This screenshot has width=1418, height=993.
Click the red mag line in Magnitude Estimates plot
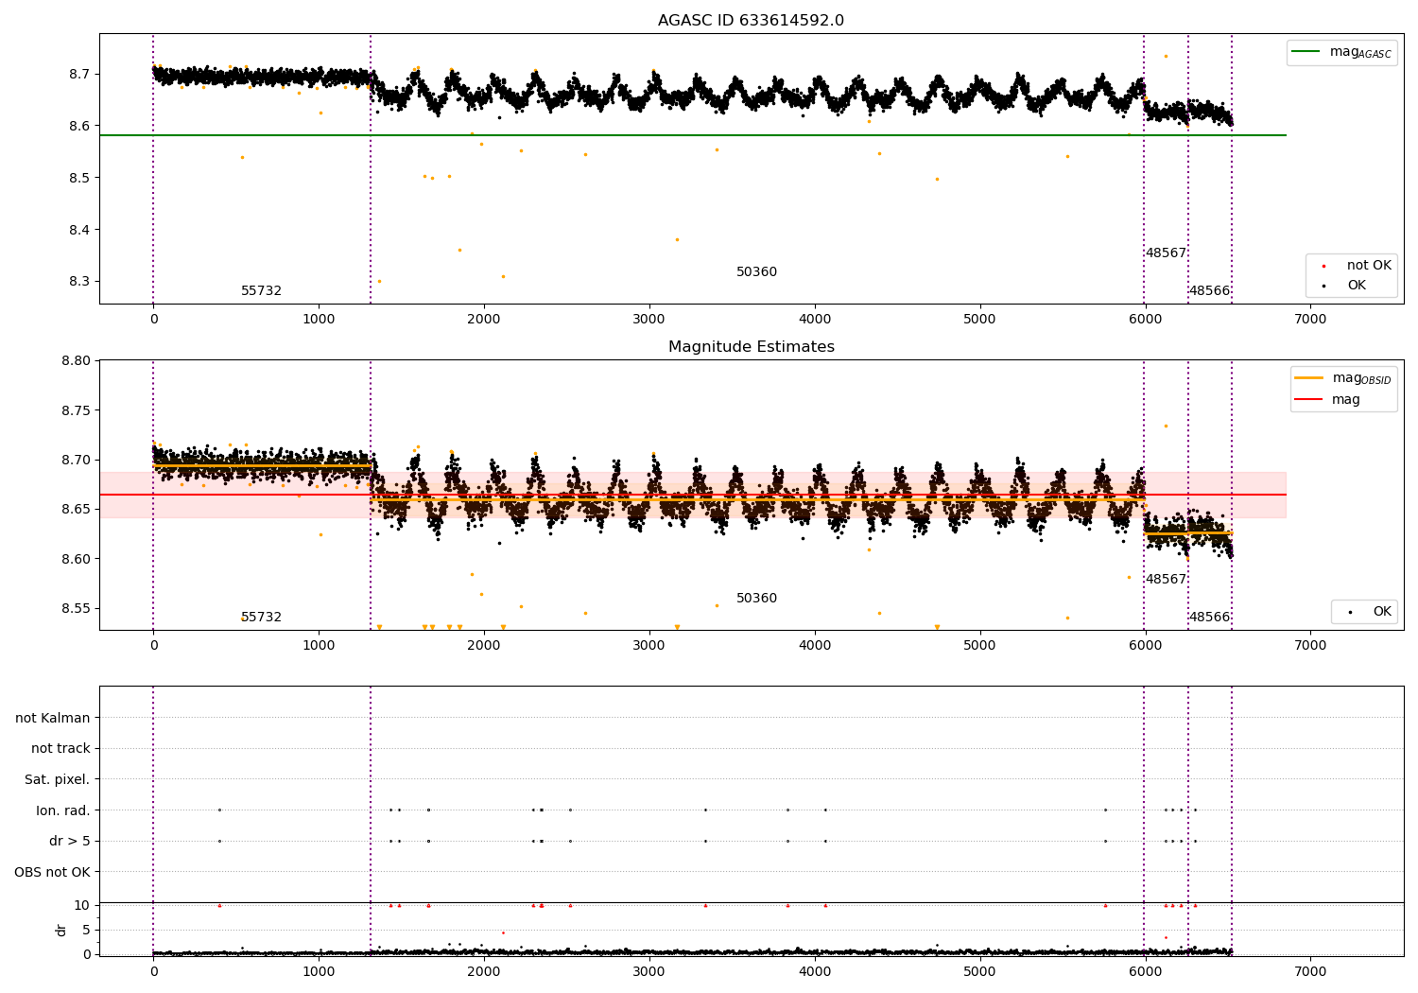coord(693,495)
